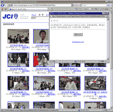
Task: Open the 新潟まつり title link above 981.6 Kbyte
Action: click(18, 45)
